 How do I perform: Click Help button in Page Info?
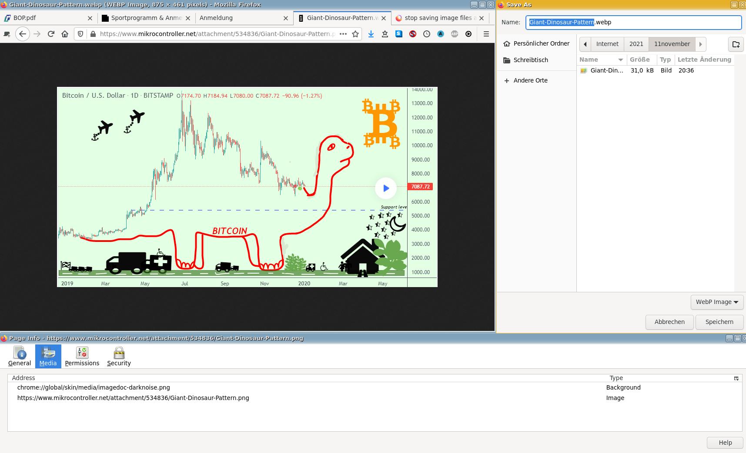pos(725,443)
